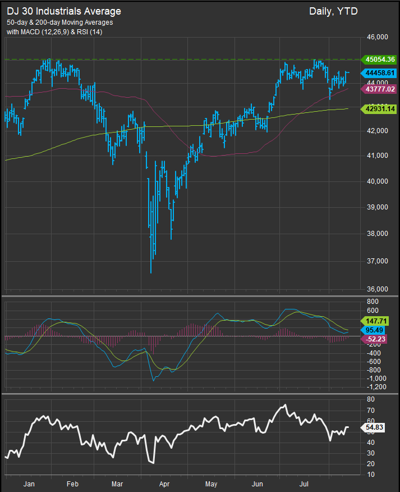Click the 46,000 price axis label
This screenshot has height=492, width=400.
[x=377, y=37]
